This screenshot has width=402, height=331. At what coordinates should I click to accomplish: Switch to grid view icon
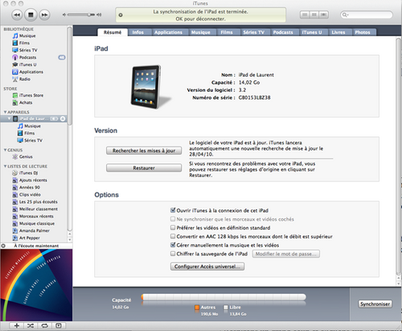click(314, 14)
